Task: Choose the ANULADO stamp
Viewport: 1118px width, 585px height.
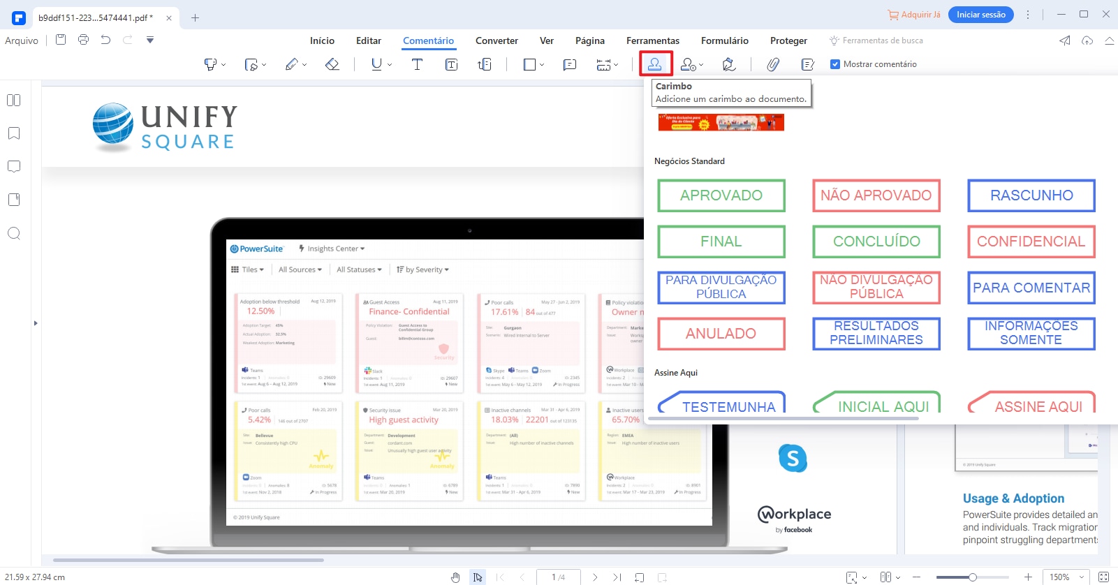Action: [721, 334]
